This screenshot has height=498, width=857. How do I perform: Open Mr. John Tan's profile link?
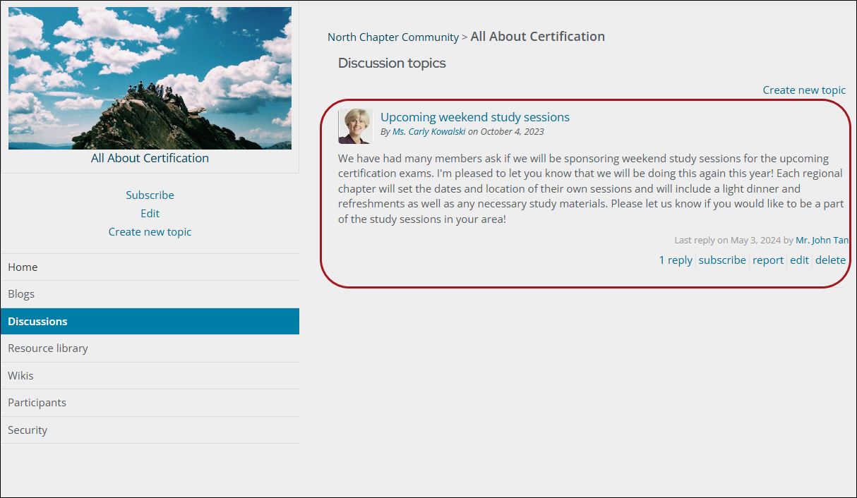(x=822, y=240)
